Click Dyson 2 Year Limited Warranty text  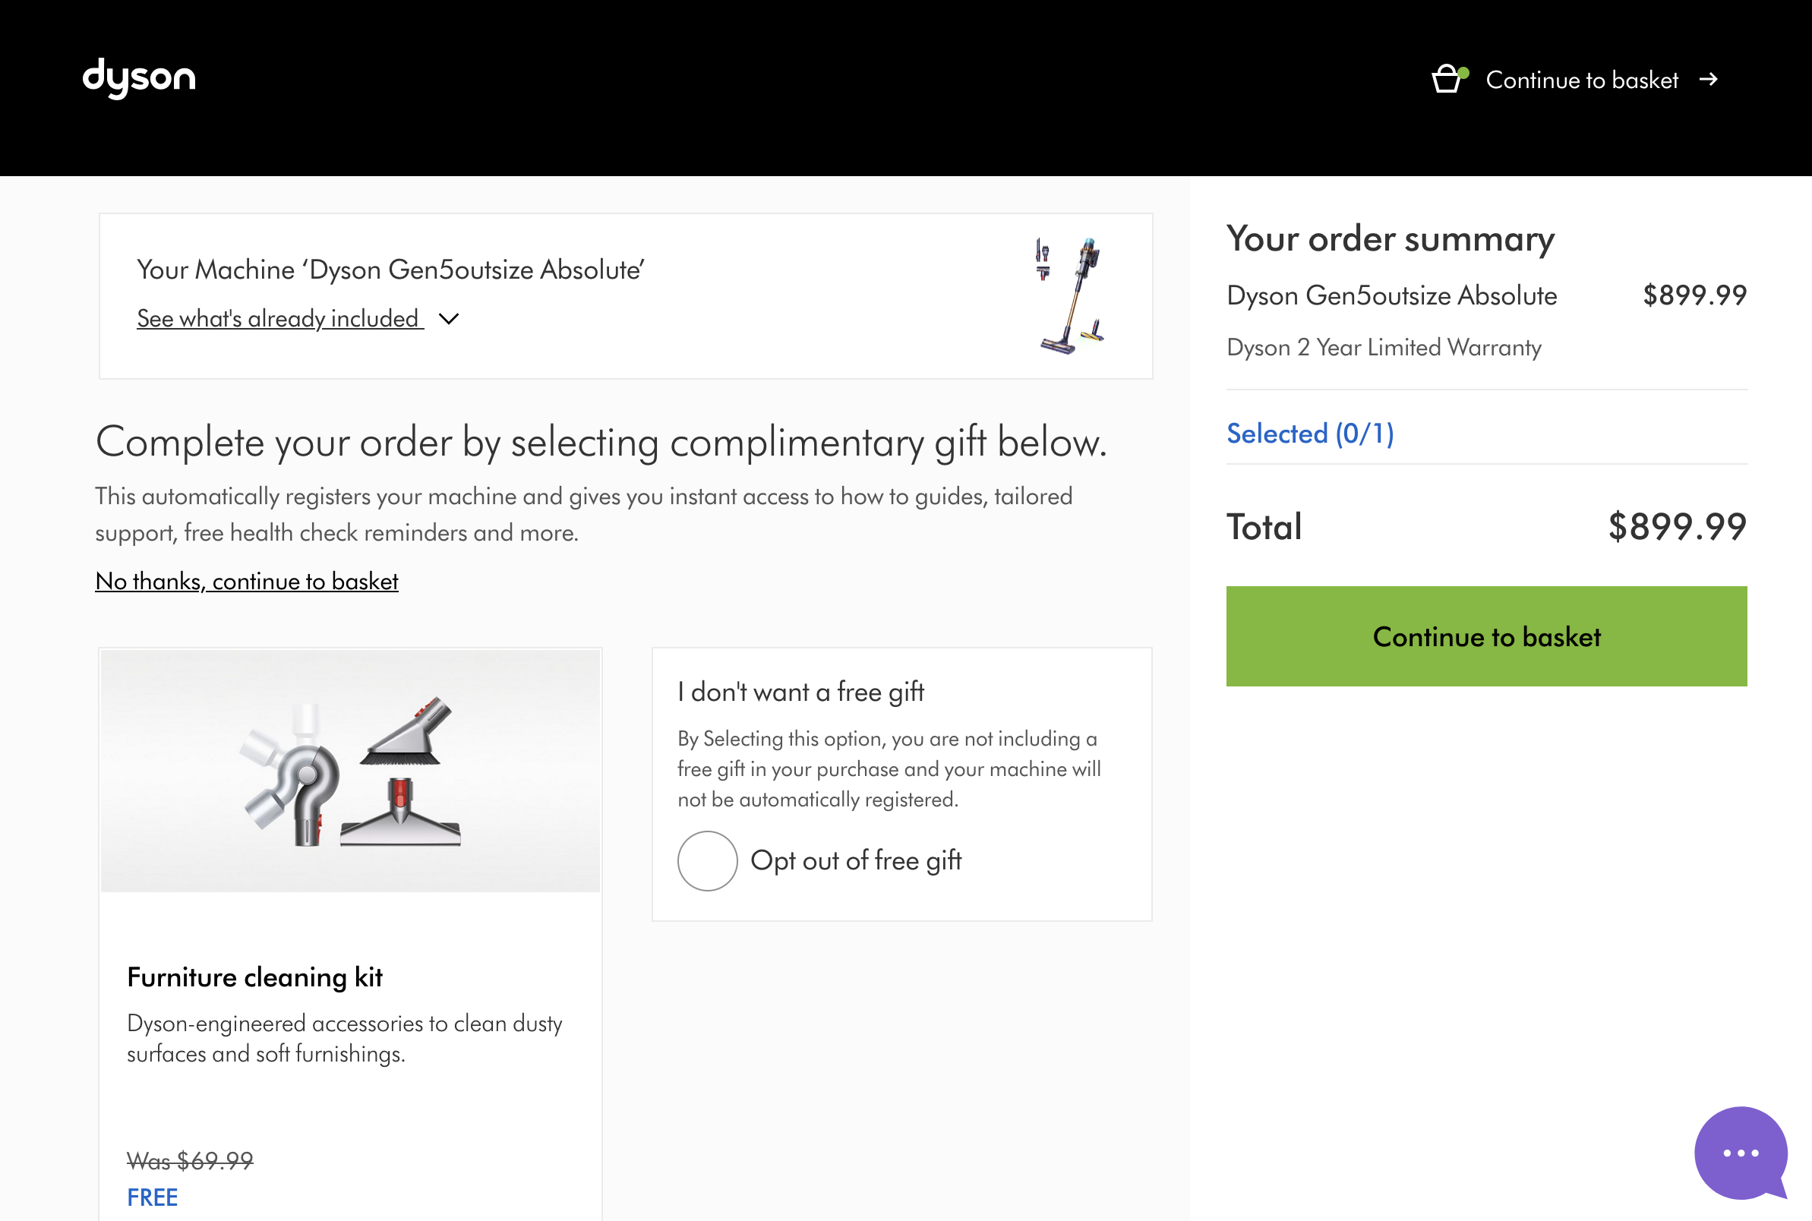pos(1384,347)
